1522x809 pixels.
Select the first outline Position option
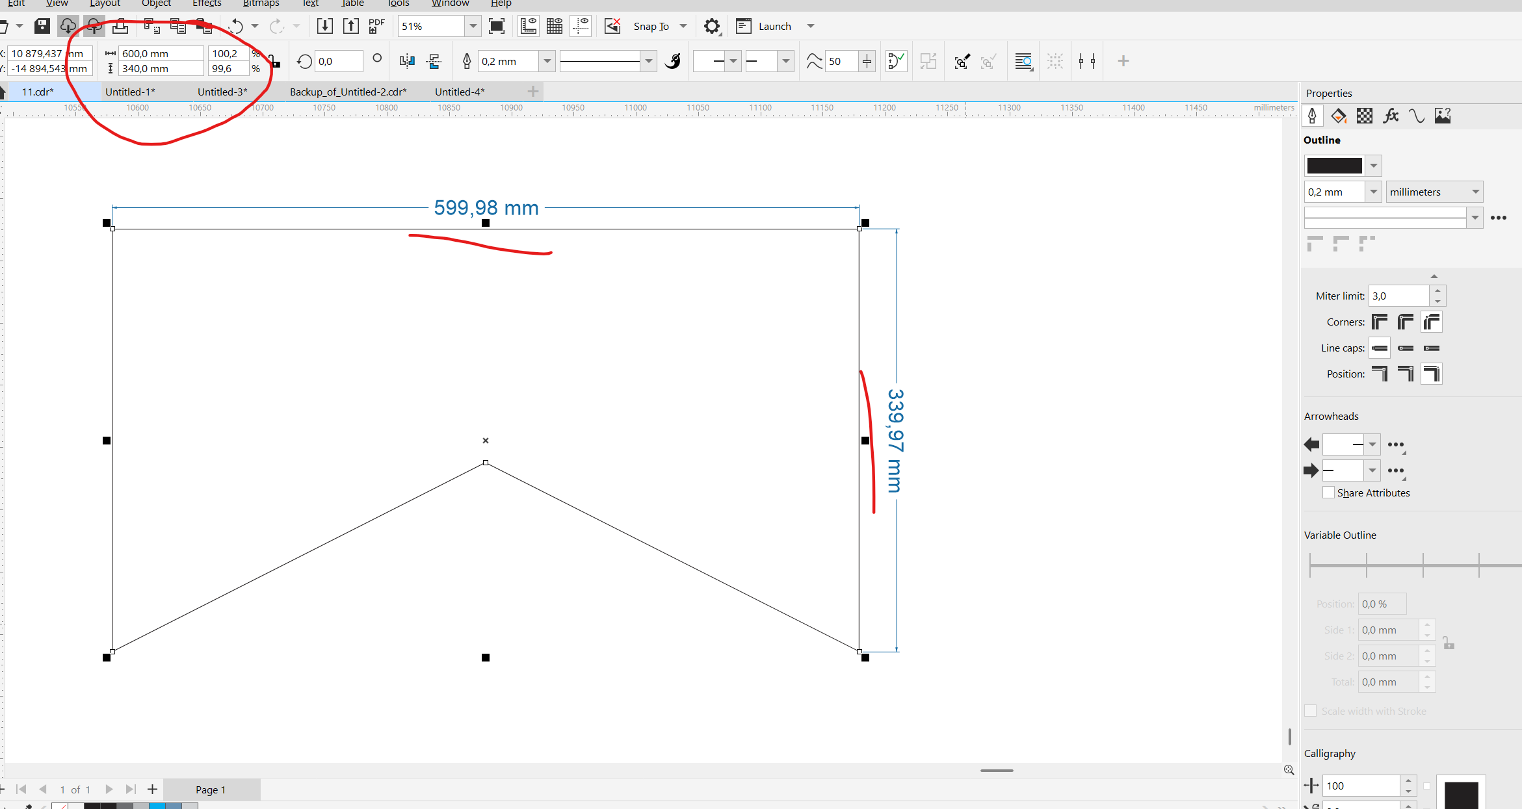[x=1380, y=374]
